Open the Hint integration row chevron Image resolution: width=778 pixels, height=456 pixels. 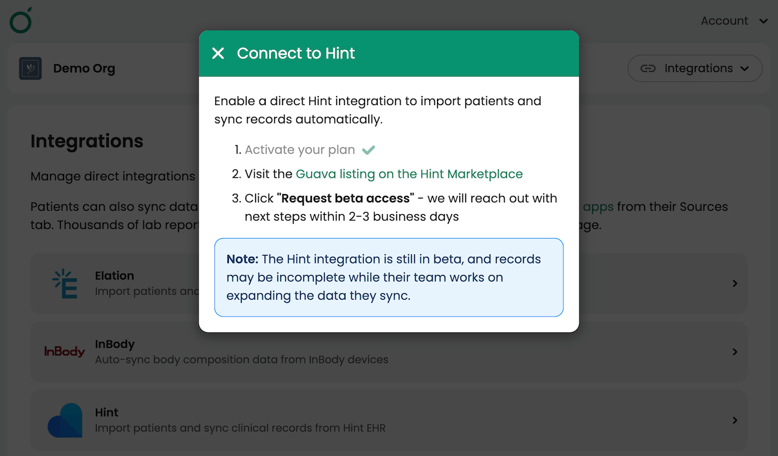735,420
